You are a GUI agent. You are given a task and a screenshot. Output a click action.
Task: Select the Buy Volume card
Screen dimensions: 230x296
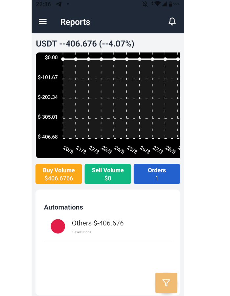(58, 174)
